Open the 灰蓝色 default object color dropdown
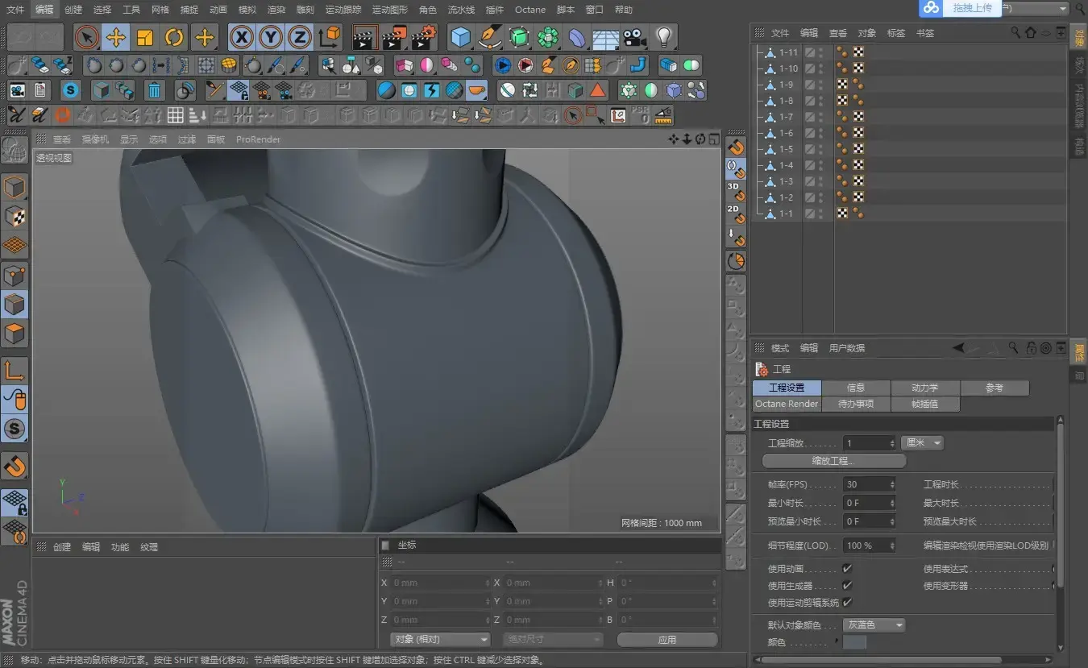 (874, 625)
